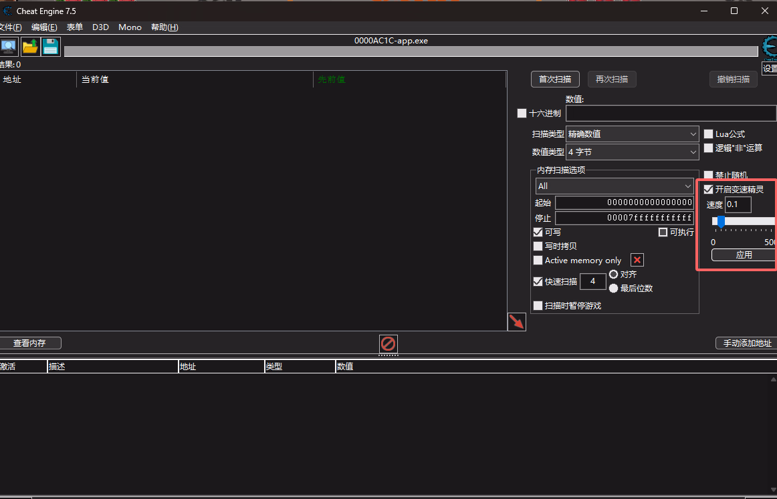777x499 pixels.
Task: Click the speedhack speed slider track
Action: [x=744, y=221]
